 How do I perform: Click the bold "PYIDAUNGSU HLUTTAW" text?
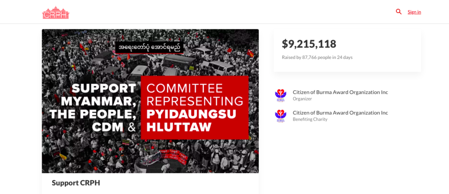coord(191,121)
